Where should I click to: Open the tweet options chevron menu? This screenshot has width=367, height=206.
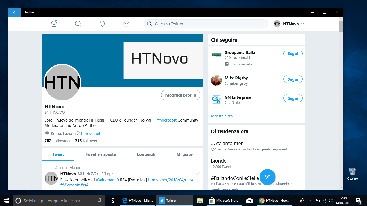point(198,173)
